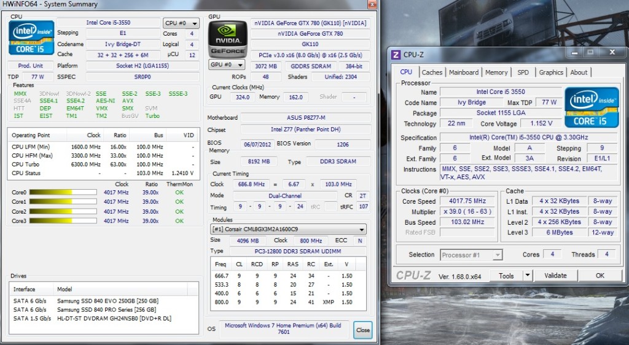The height and width of the screenshot is (345, 629).
Task: Click the Validate button in CPU-Z
Action: pos(555,276)
